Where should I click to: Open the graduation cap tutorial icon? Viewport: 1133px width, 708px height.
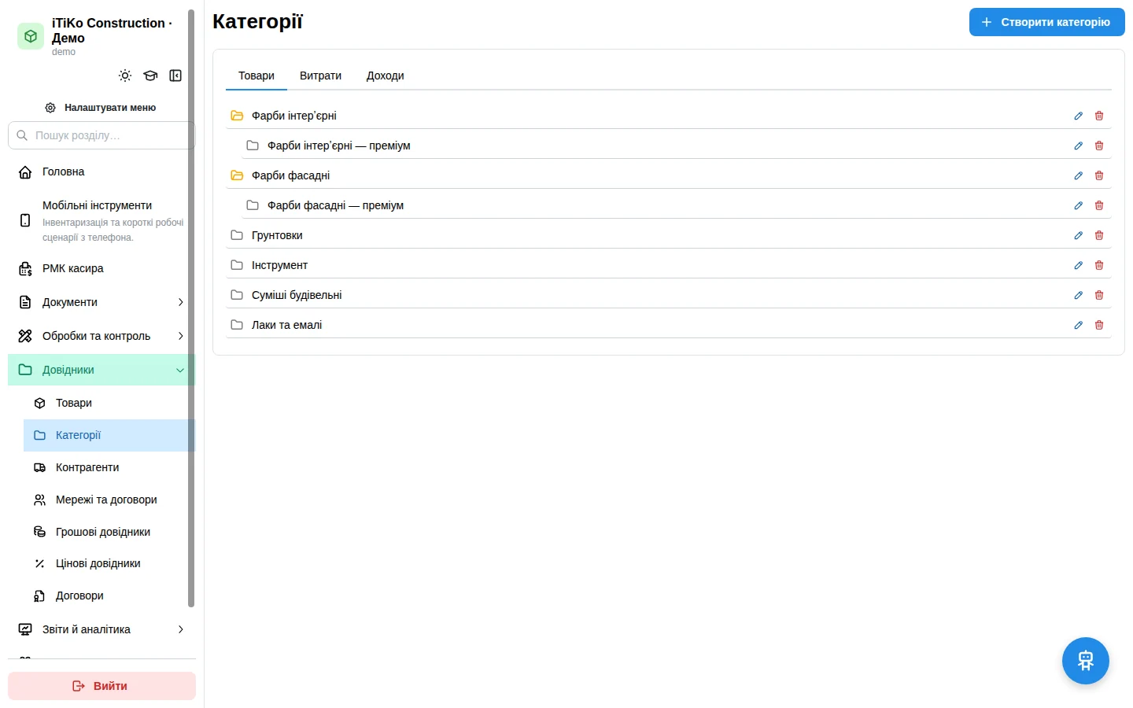pyautogui.click(x=150, y=76)
